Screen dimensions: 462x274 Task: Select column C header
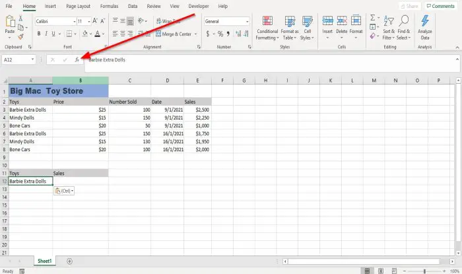(x=129, y=81)
